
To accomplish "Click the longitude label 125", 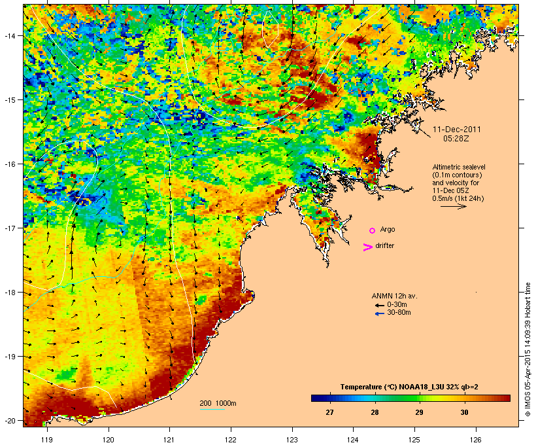I will 414,439.
